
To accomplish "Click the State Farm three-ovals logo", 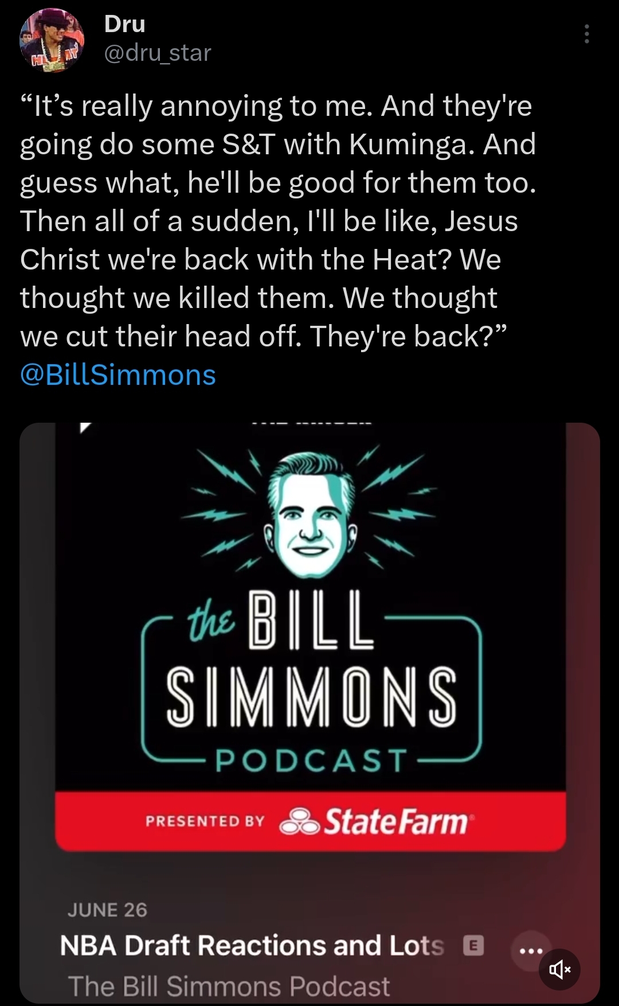I will [299, 822].
